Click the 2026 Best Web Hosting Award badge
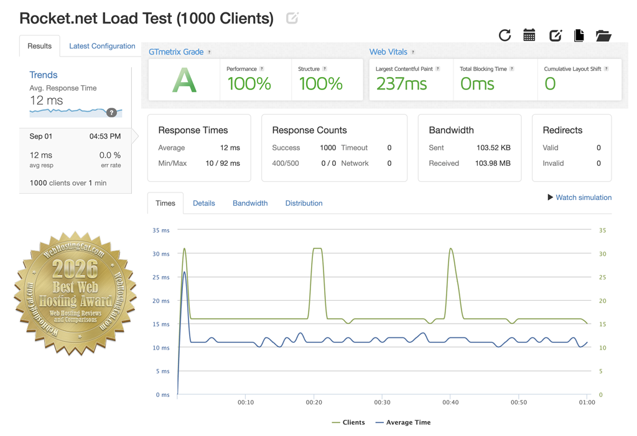 tap(75, 293)
